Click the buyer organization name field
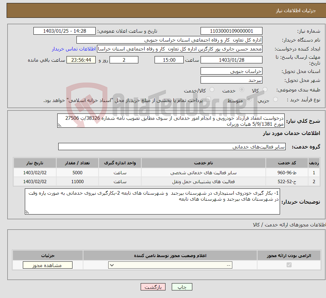Image resolution: width=326 pixels, height=298 pixels. click(x=169, y=40)
